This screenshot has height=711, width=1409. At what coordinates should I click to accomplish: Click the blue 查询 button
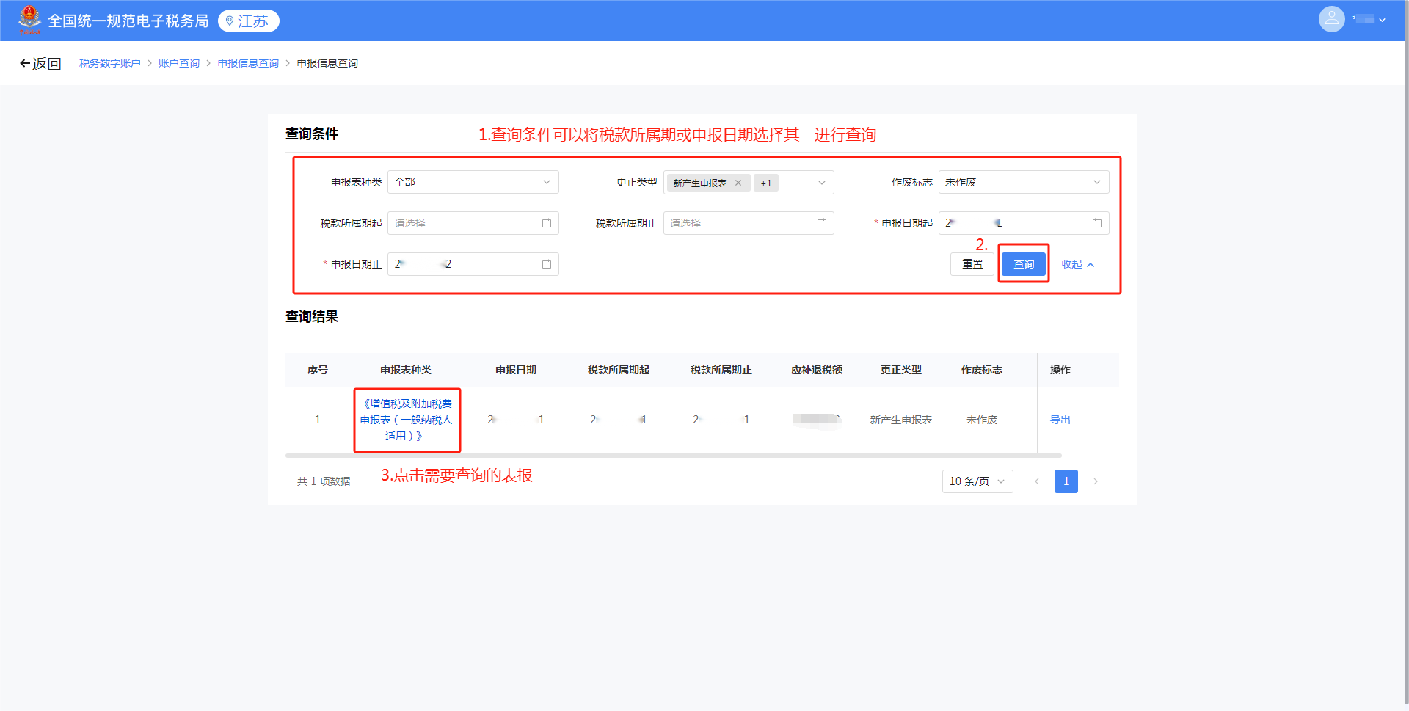[1023, 264]
